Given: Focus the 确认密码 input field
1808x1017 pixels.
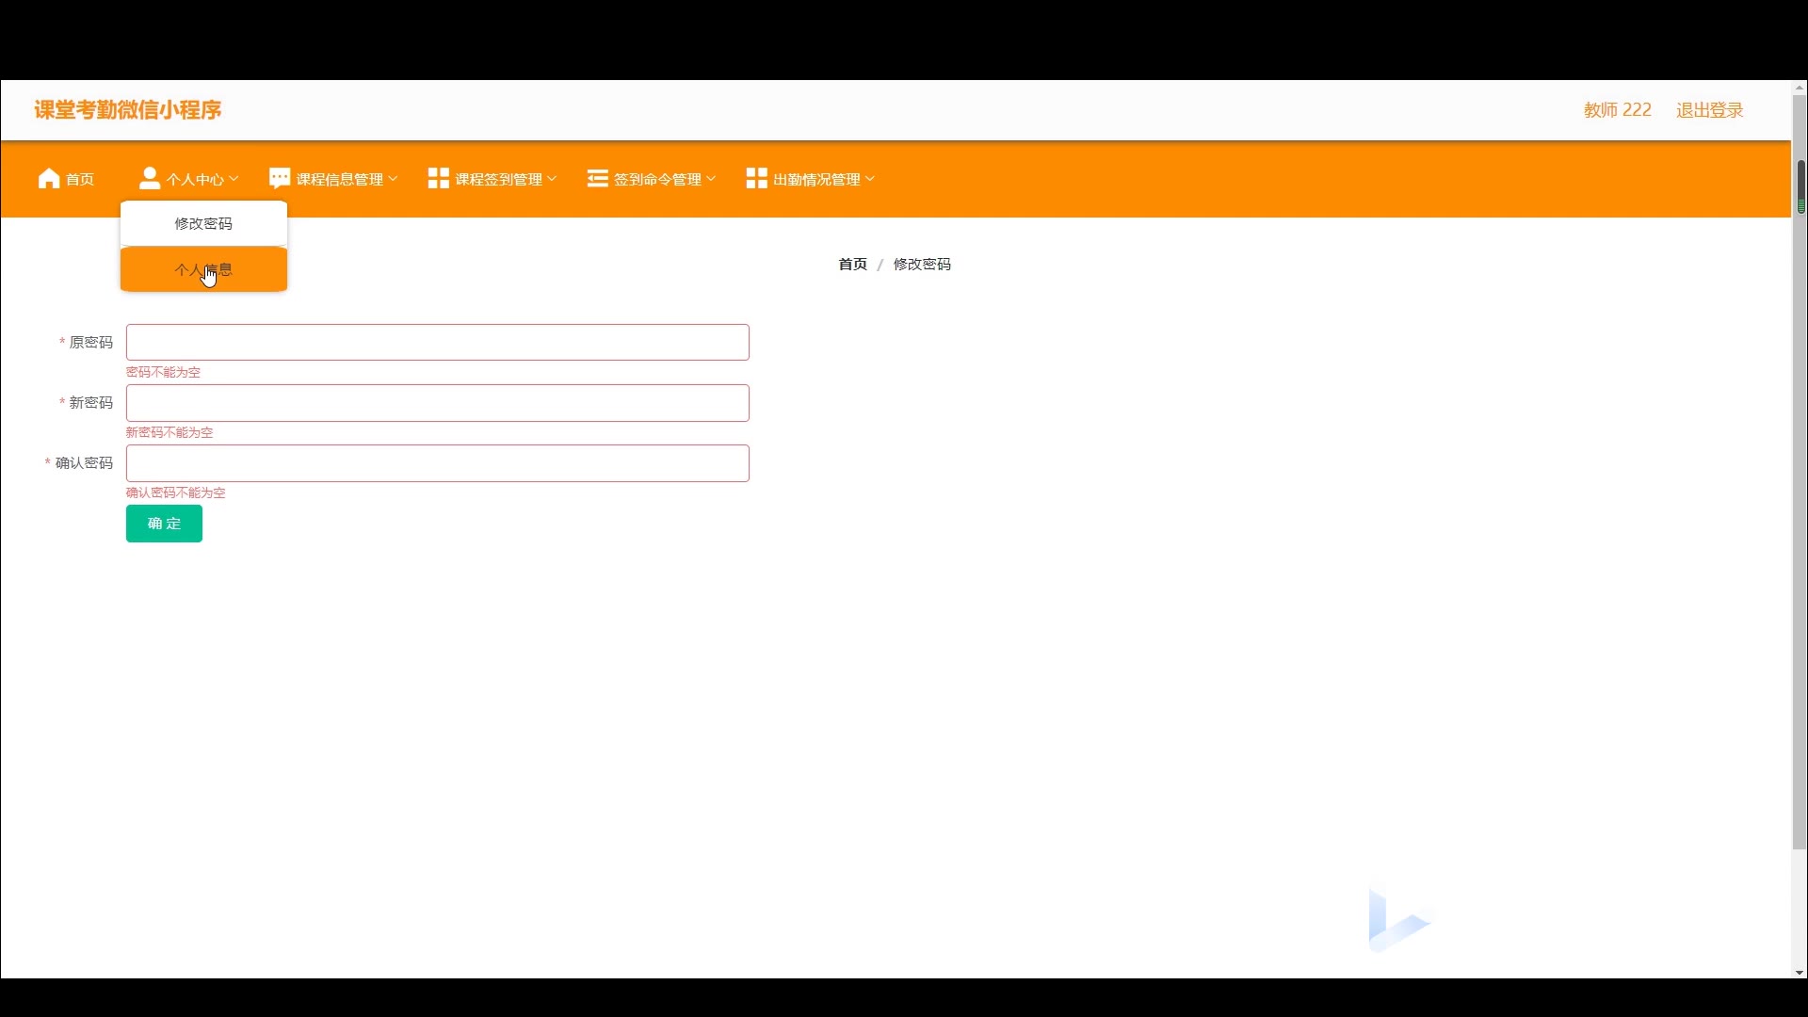Looking at the screenshot, I should 438,463.
